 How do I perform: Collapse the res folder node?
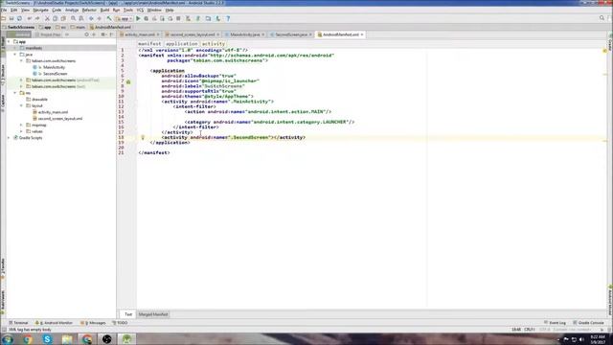(x=15, y=93)
